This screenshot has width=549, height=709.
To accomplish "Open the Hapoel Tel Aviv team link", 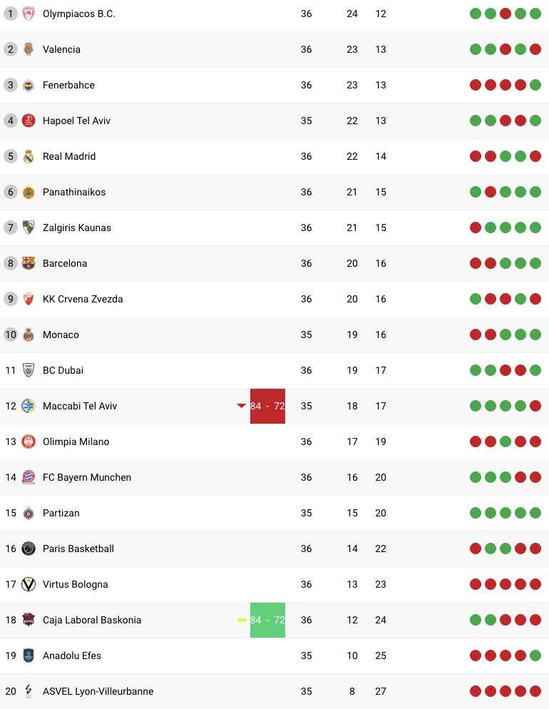I will pyautogui.click(x=76, y=121).
